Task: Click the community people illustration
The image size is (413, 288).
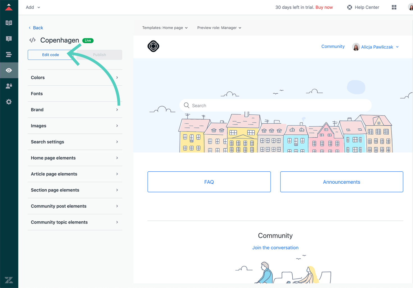Action: (283, 269)
